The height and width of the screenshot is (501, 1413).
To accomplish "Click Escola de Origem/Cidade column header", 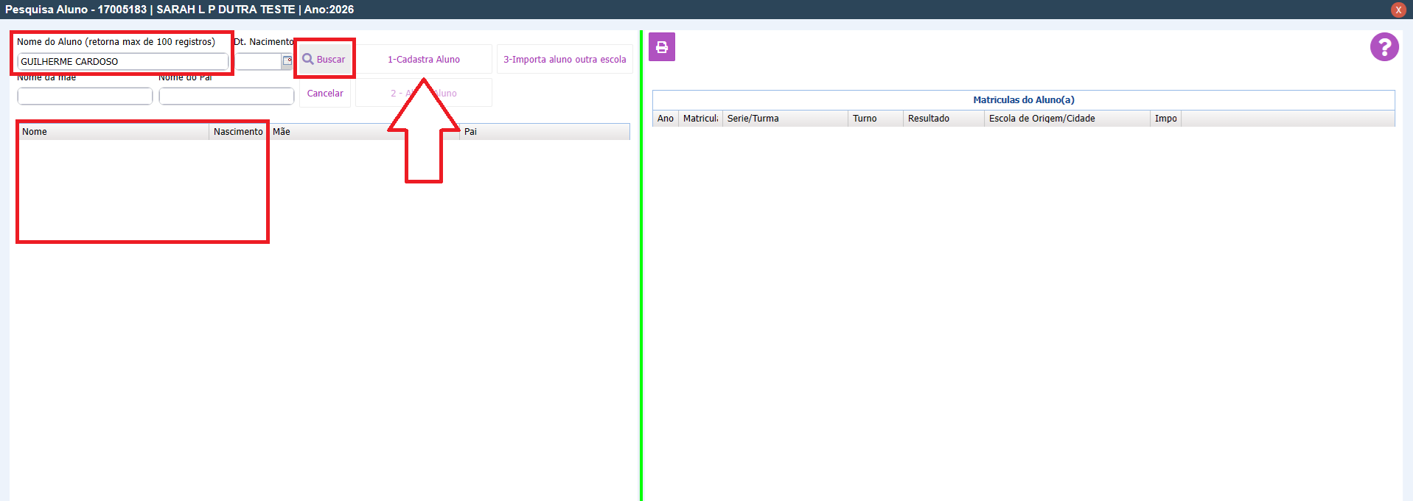I will tap(1066, 119).
